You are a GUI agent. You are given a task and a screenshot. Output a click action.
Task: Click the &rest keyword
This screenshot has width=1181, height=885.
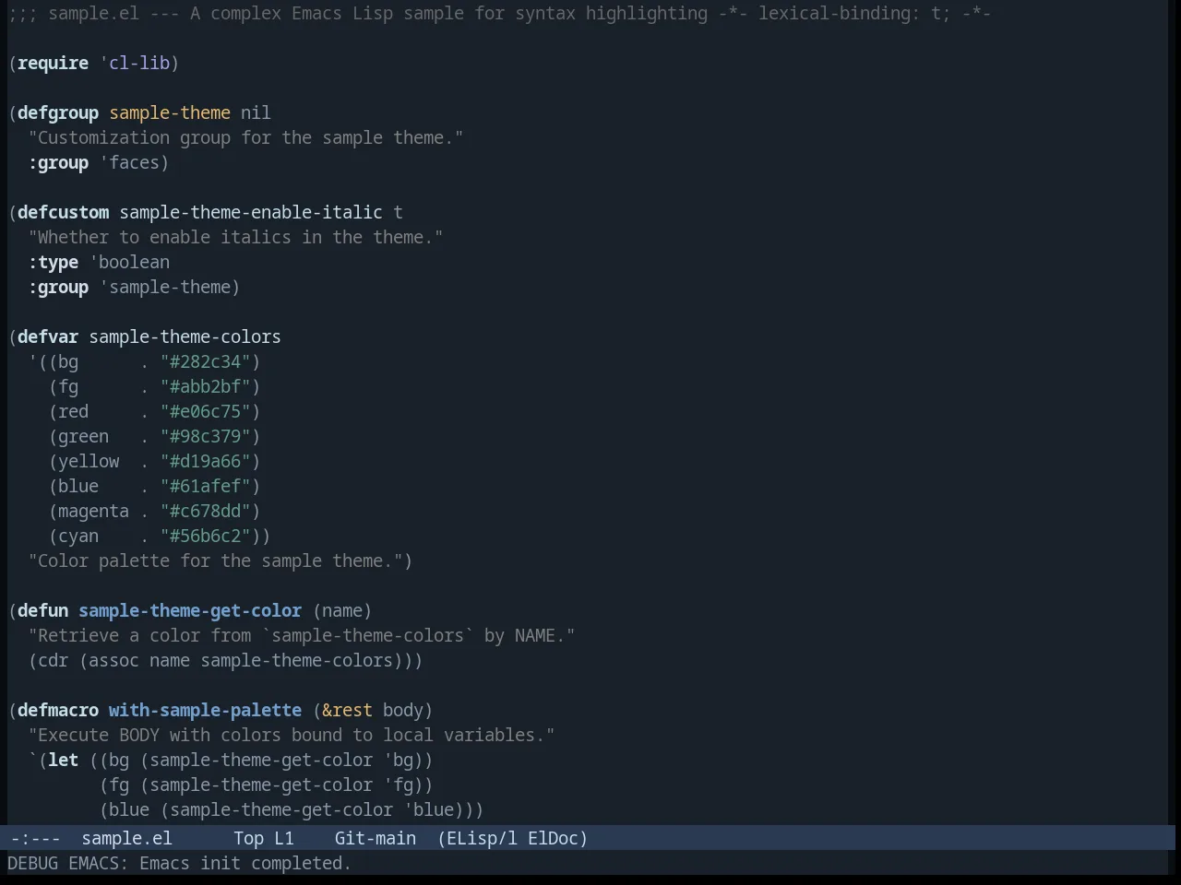point(347,710)
